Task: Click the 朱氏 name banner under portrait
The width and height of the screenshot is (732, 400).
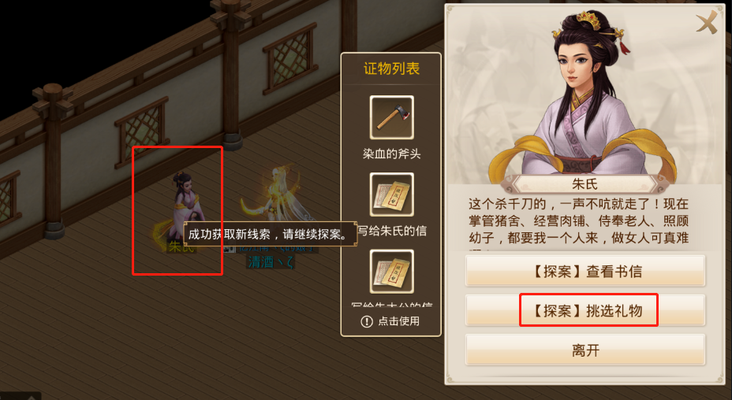Action: (584, 184)
